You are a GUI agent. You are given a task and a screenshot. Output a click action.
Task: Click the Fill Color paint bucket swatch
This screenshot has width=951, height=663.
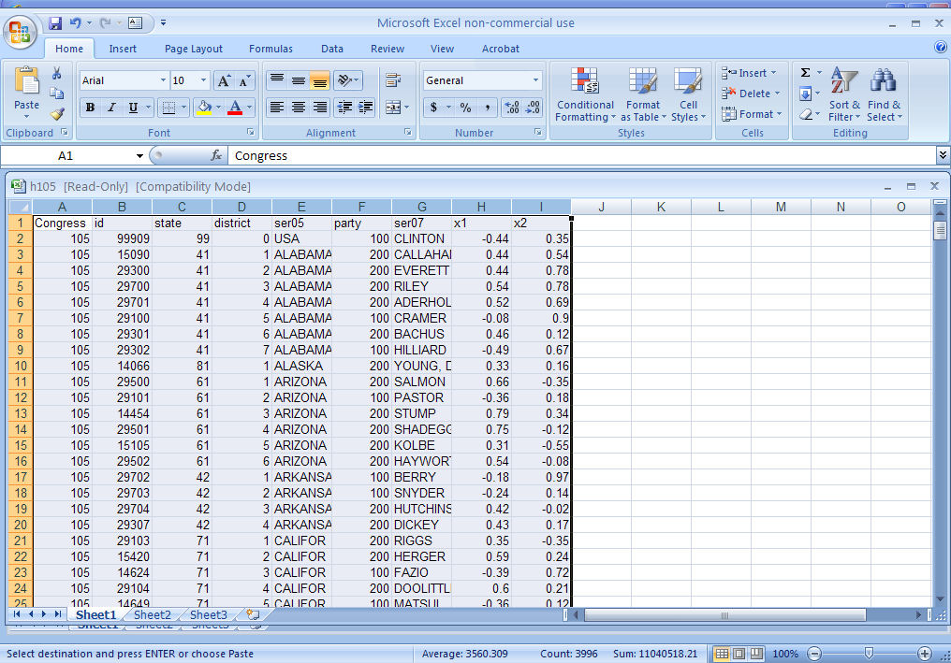pos(204,108)
